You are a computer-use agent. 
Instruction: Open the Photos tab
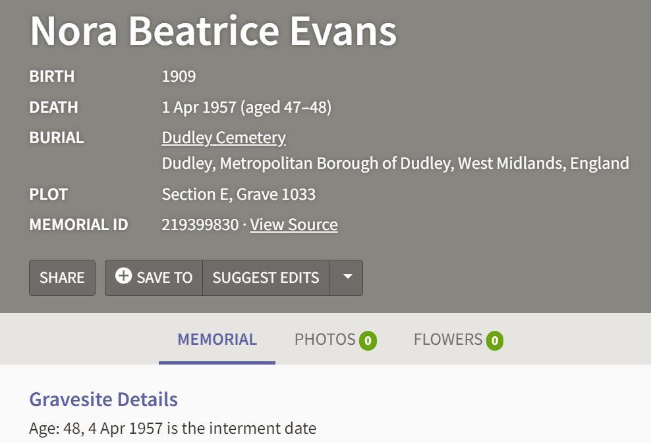point(325,340)
